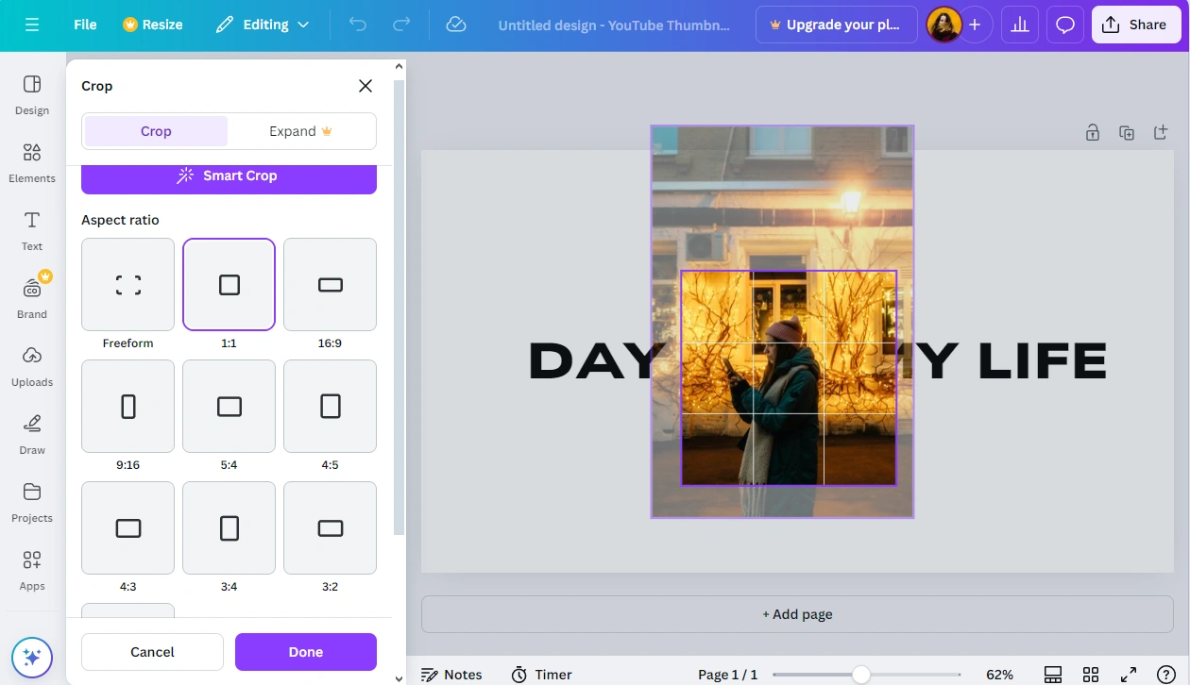Click the Redo arrow icon
Screen dimensions: 1190x685
pos(401,25)
